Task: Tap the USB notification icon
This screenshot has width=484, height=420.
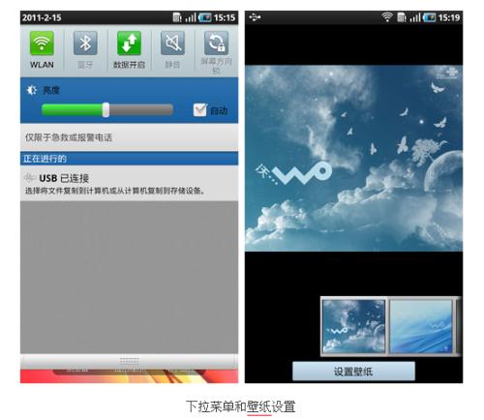Action: 30,178
